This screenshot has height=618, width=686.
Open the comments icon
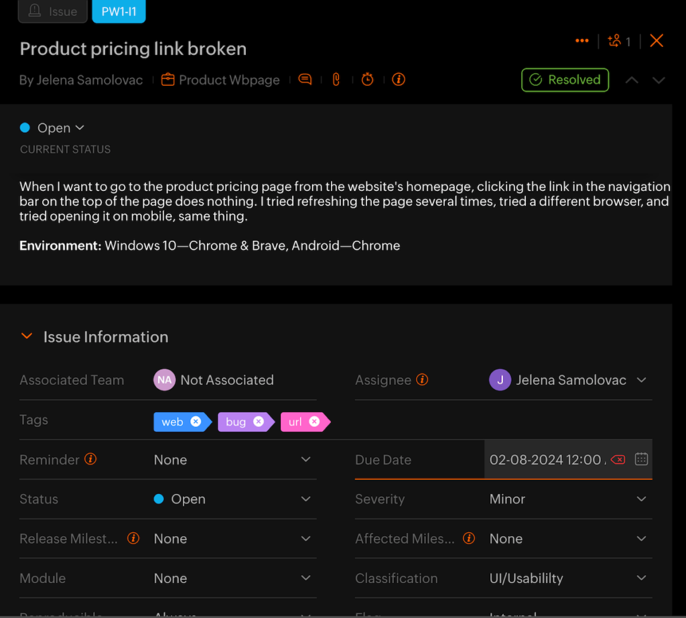[305, 79]
